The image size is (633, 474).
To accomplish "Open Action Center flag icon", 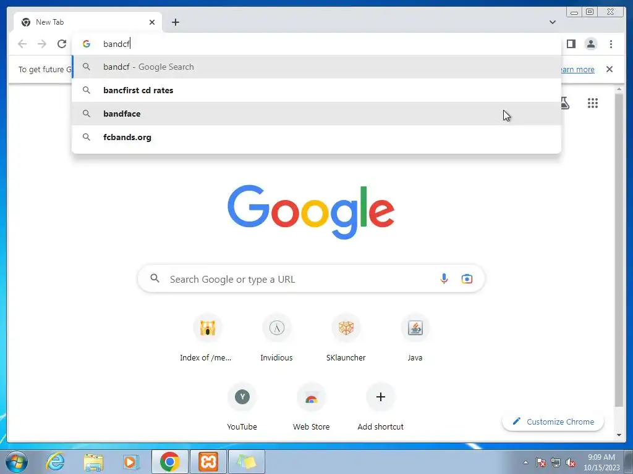I will pyautogui.click(x=541, y=462).
